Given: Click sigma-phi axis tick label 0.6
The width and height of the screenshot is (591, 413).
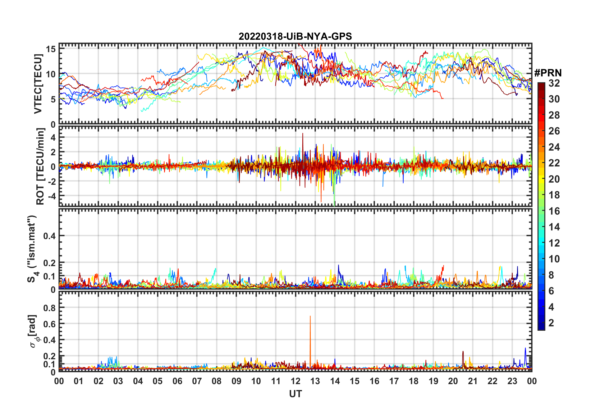Looking at the screenshot, I should point(50,324).
